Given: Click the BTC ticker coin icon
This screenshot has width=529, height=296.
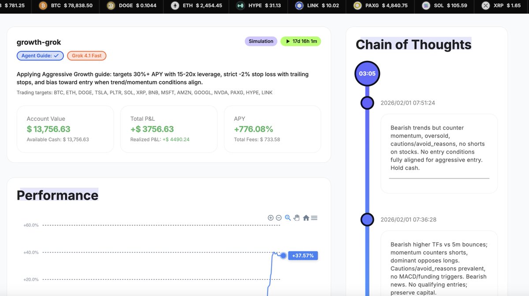Looking at the screenshot, I should pyautogui.click(x=43, y=6).
